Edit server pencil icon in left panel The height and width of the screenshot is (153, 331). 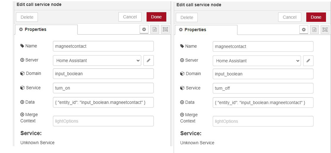(x=149, y=60)
